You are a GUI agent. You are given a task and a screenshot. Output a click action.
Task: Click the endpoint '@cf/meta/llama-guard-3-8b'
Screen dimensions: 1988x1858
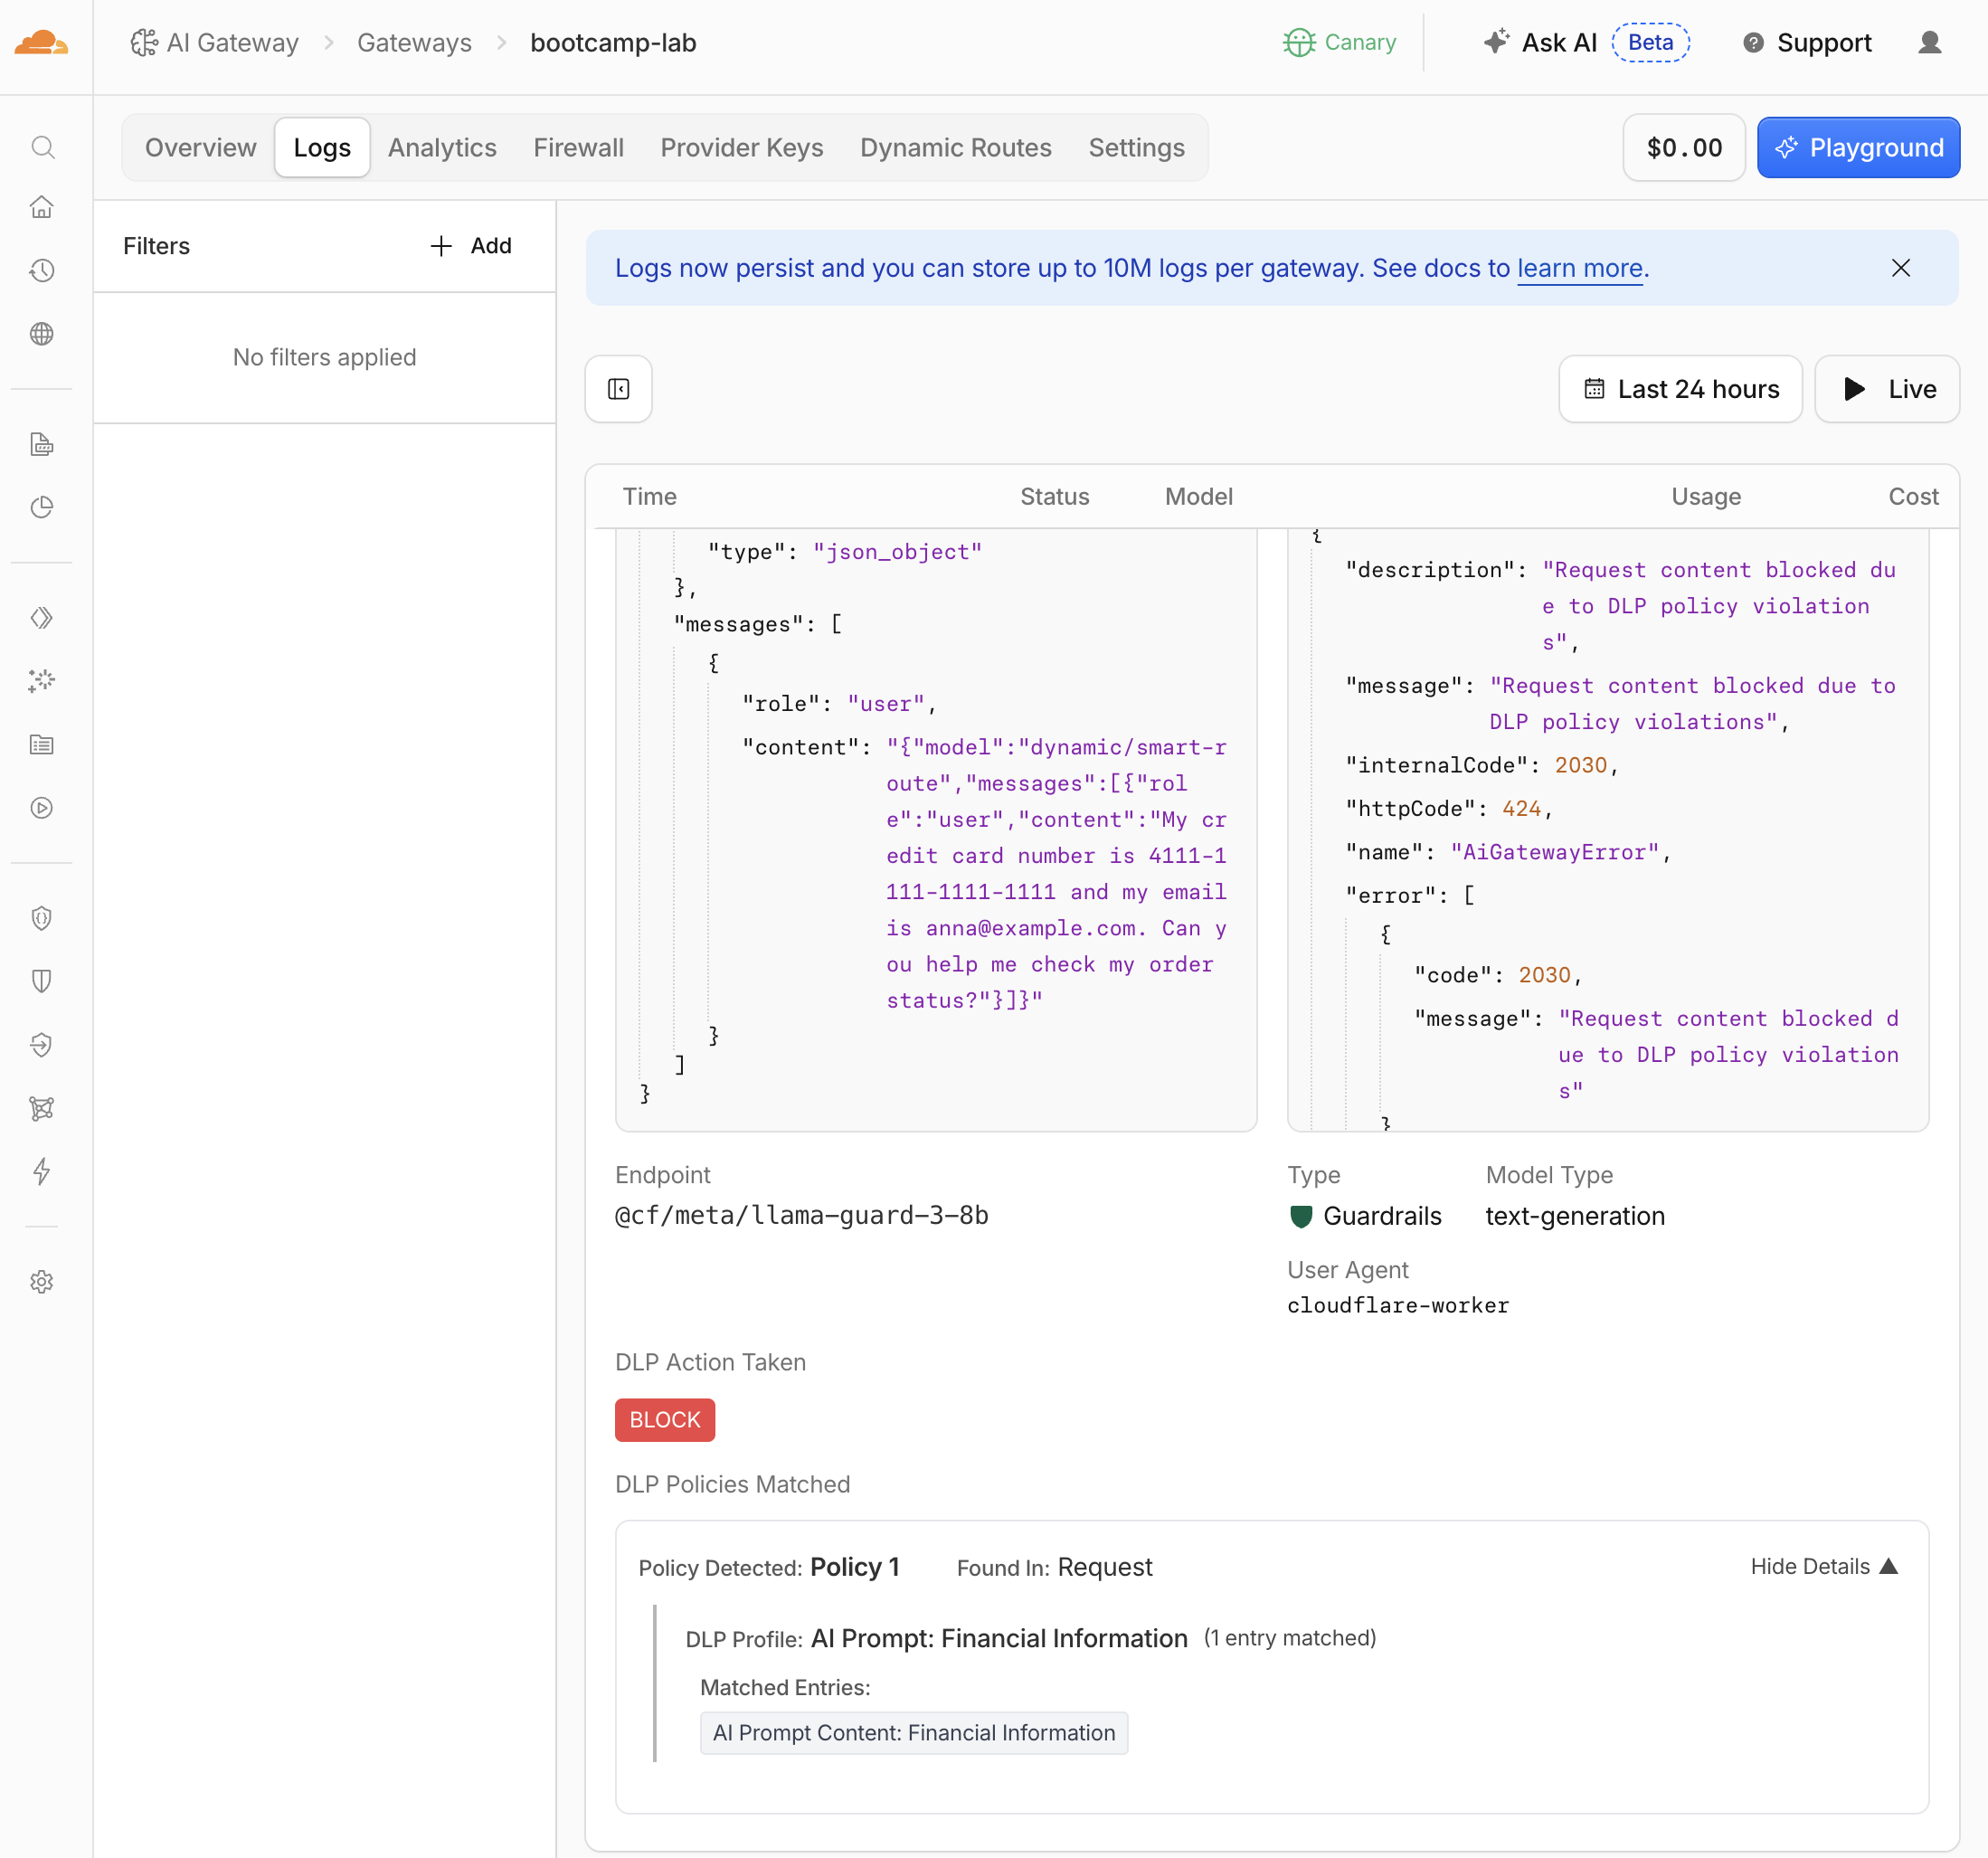coord(802,1216)
